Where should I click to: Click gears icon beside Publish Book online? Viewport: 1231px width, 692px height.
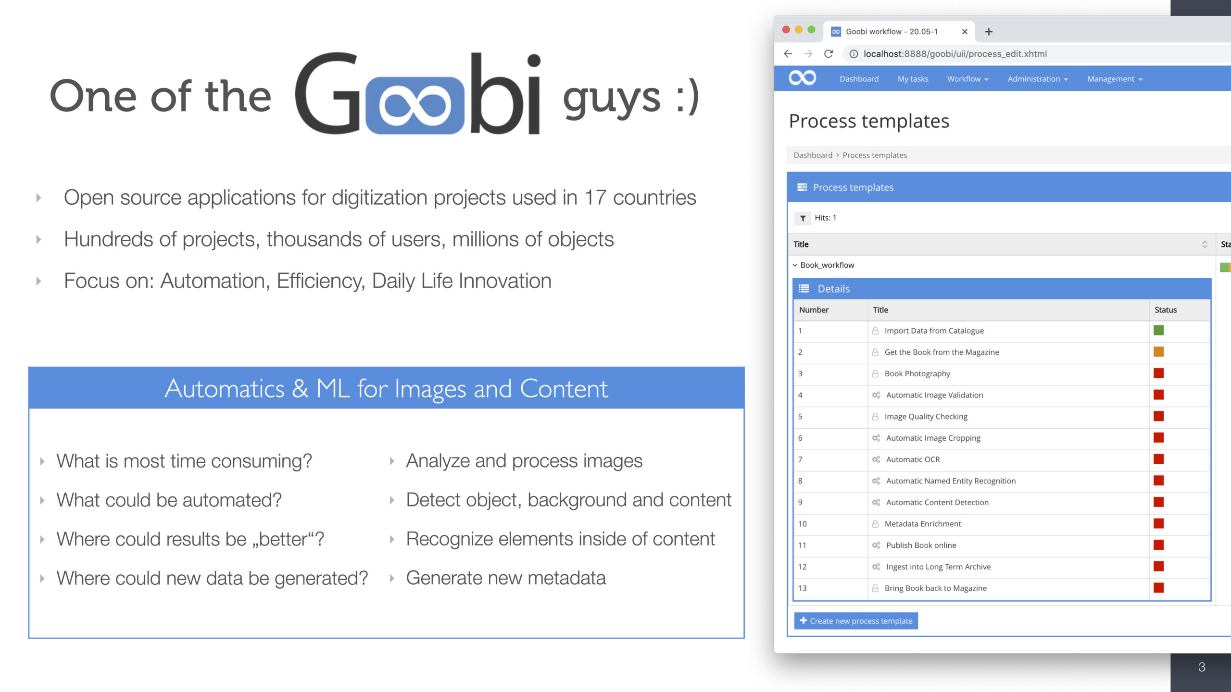[876, 545]
